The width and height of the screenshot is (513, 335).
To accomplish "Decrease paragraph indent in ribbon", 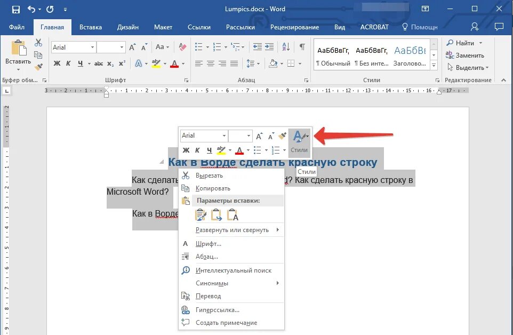I will pyautogui.click(x=258, y=47).
